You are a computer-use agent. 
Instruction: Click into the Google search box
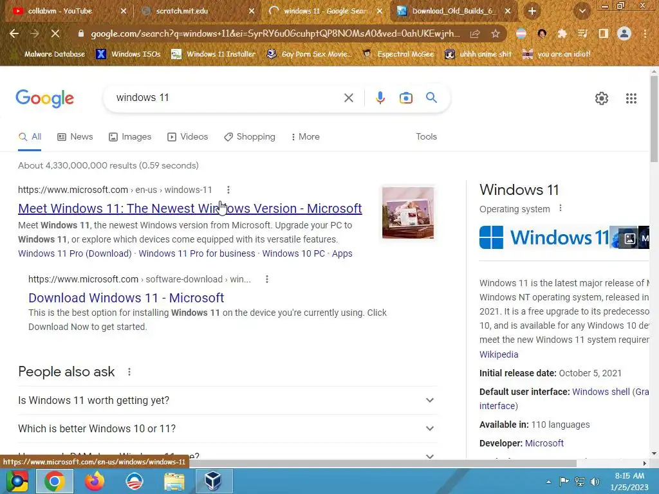[227, 98]
